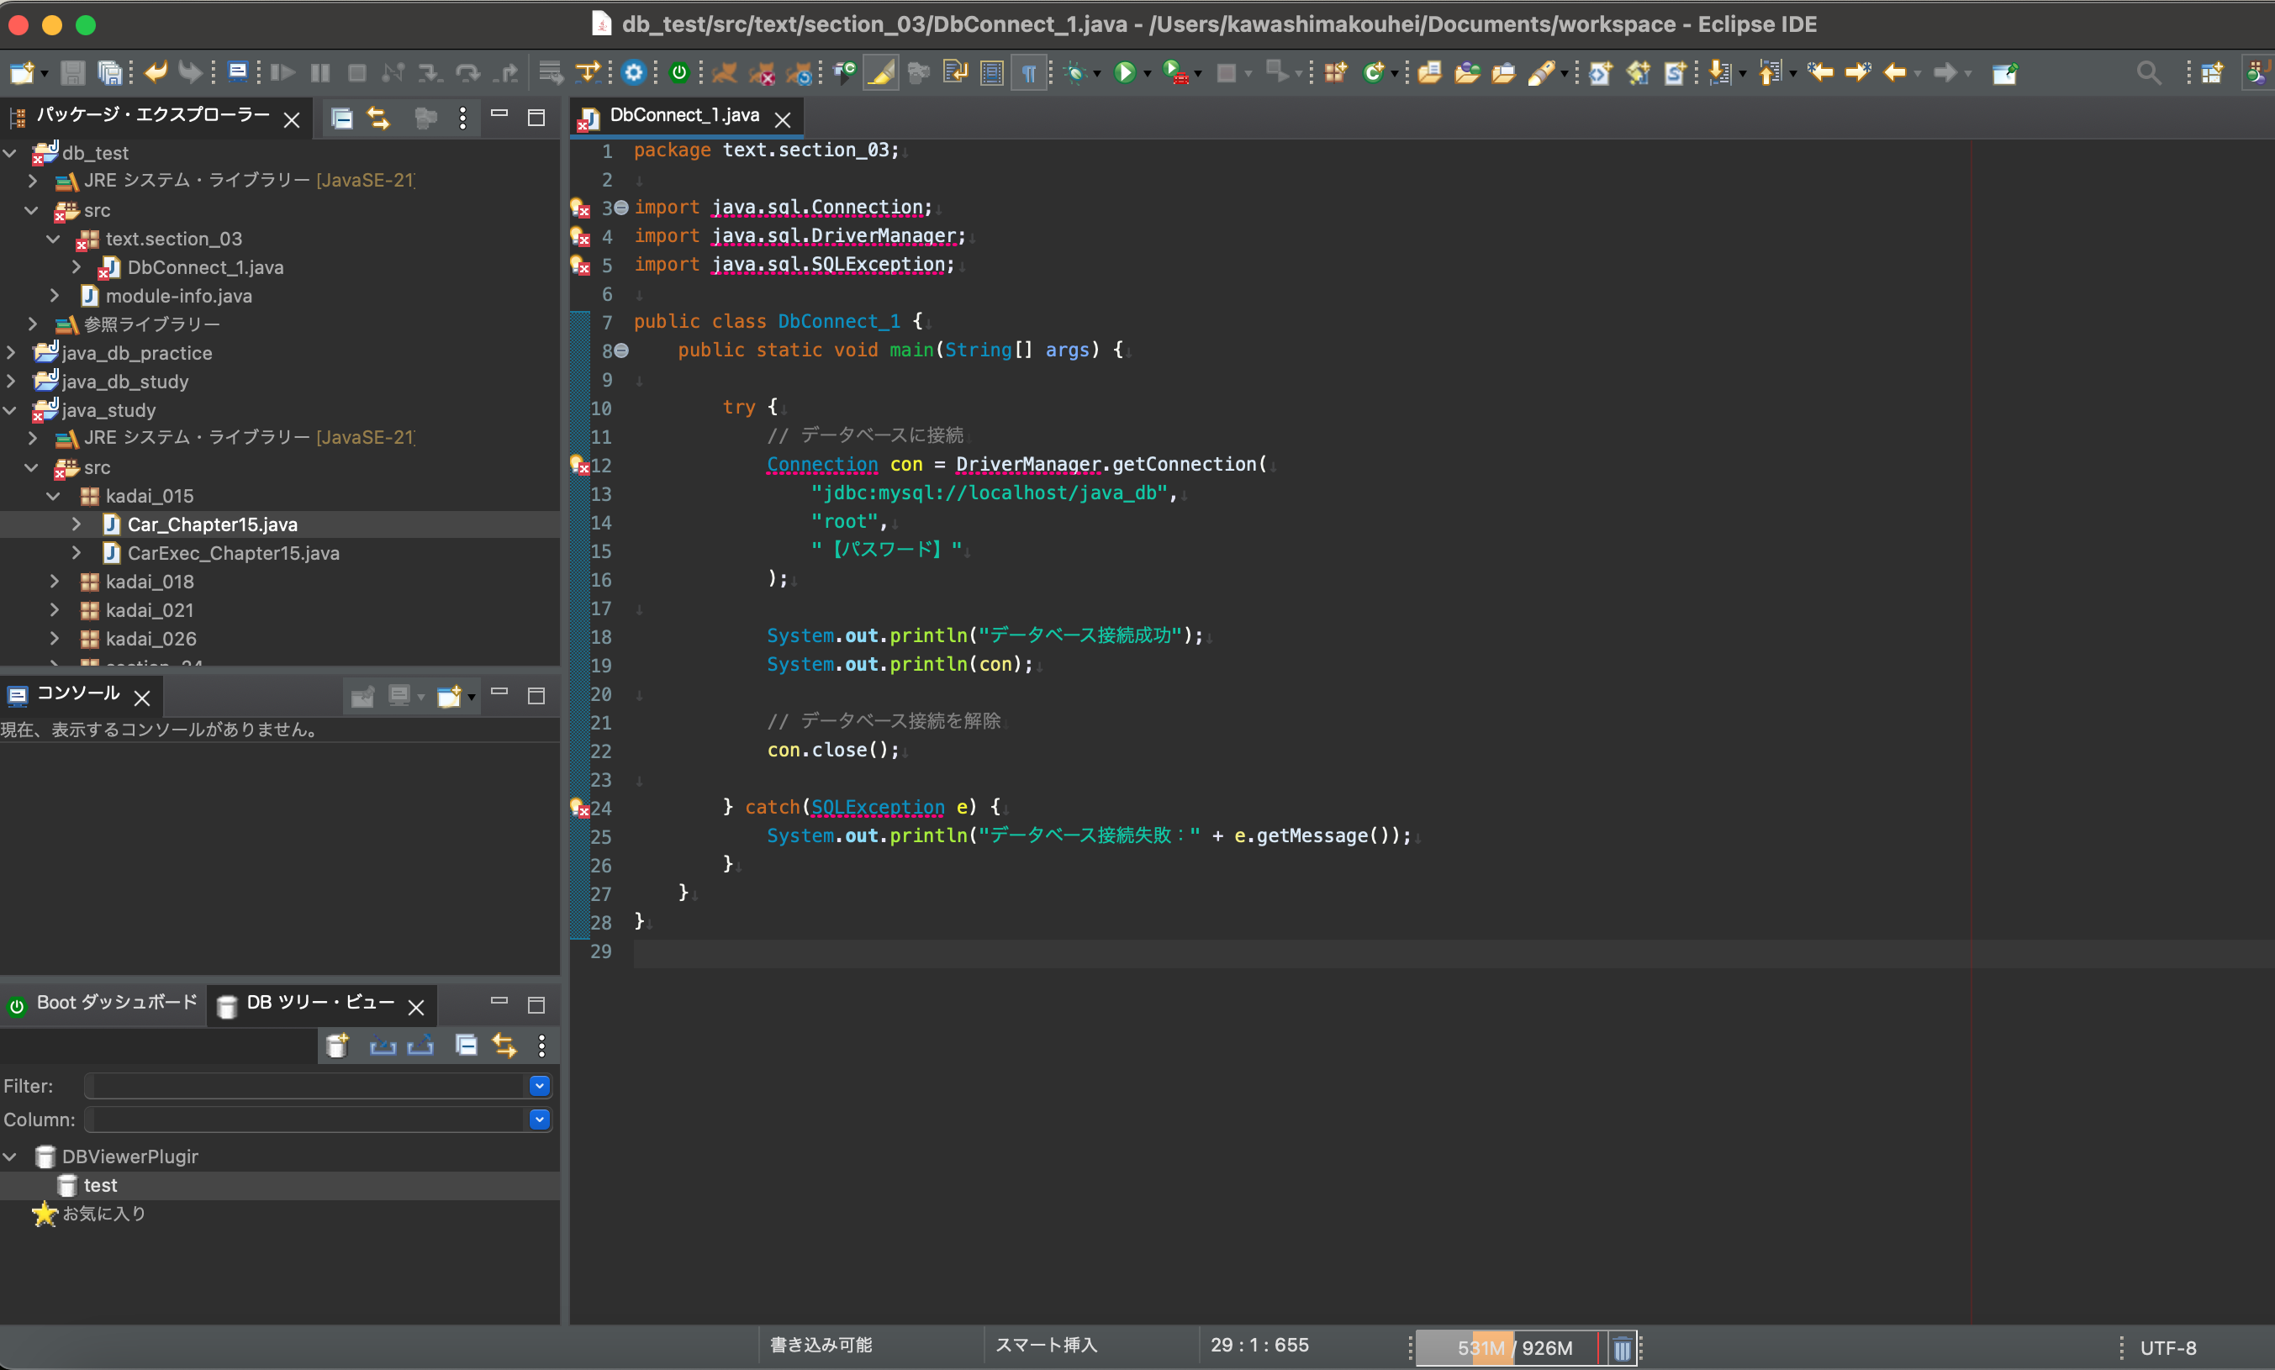Collapse the kadai_015 package
This screenshot has width=2275, height=1370.
(54, 496)
